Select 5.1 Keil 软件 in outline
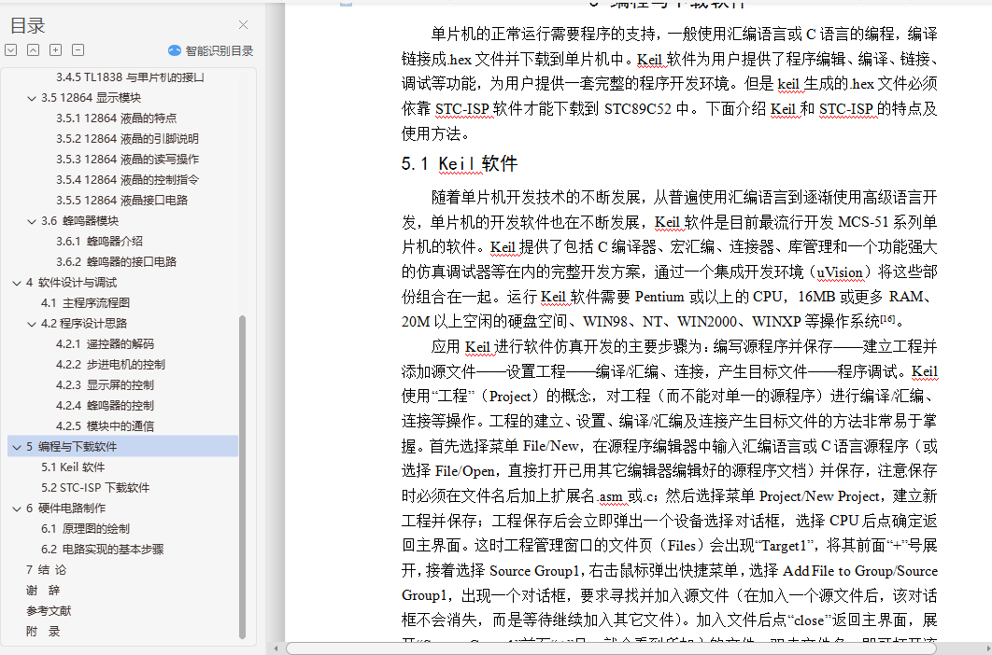The image size is (992, 655). coord(73,467)
